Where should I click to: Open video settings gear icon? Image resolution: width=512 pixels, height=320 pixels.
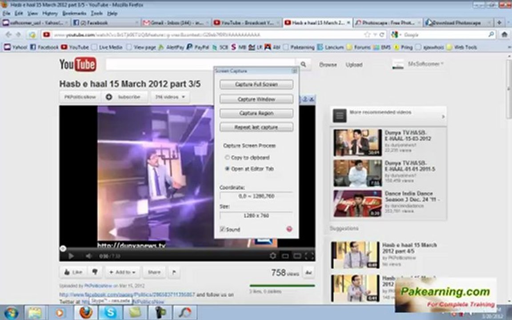(x=272, y=256)
